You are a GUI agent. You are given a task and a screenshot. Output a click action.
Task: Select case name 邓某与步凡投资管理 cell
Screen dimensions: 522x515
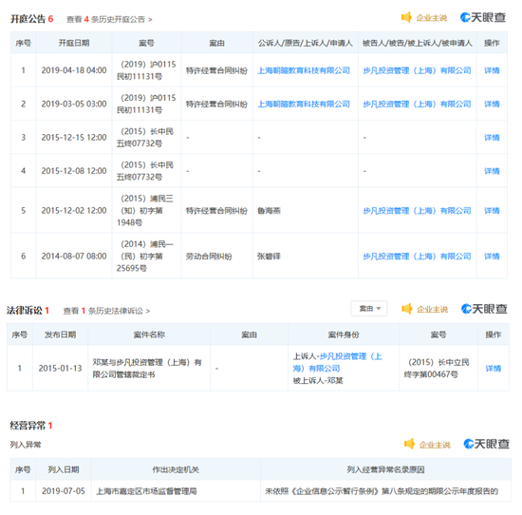click(x=147, y=369)
